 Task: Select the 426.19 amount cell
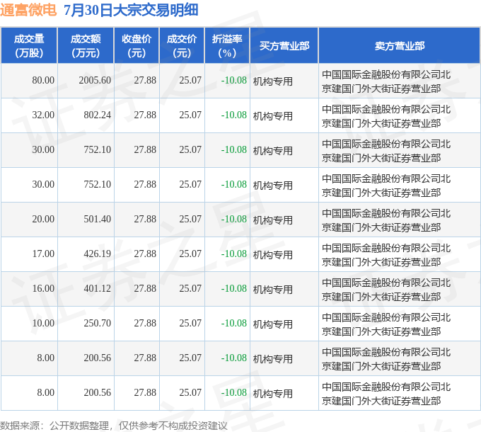click(98, 254)
